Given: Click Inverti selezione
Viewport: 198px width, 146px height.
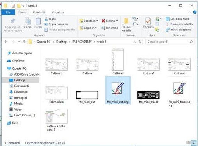Looking at the screenshot, I should coord(178,30).
